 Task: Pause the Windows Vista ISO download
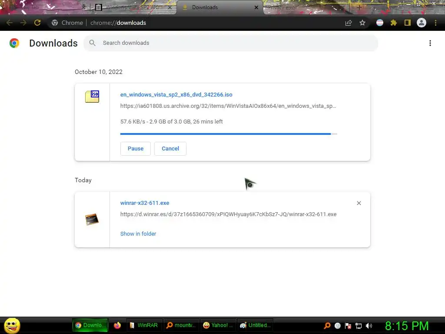point(136,149)
